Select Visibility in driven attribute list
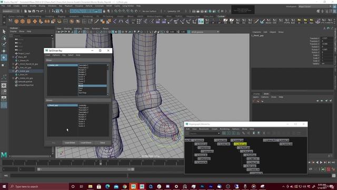 (x=82, y=106)
